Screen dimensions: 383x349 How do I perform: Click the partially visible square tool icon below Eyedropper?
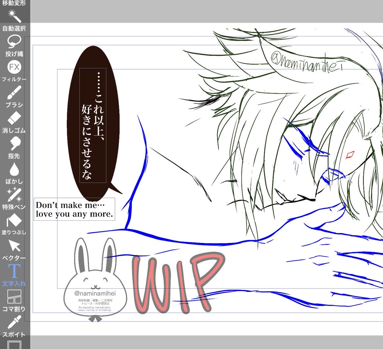coord(14,345)
